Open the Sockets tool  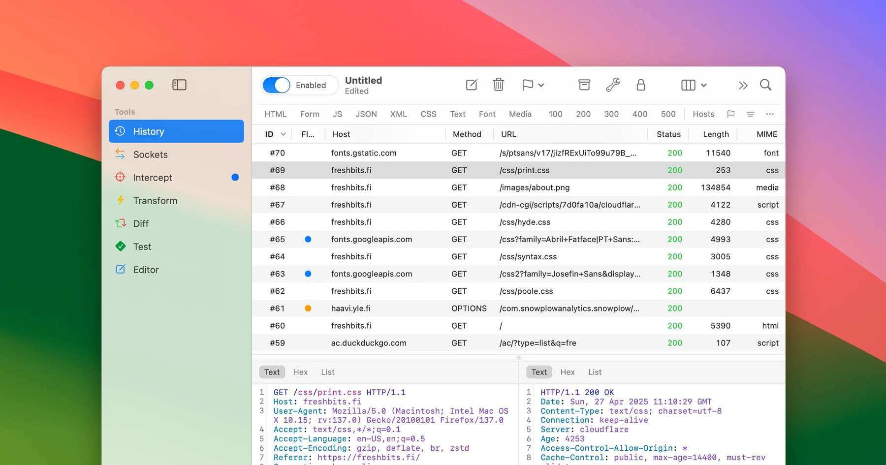point(150,154)
